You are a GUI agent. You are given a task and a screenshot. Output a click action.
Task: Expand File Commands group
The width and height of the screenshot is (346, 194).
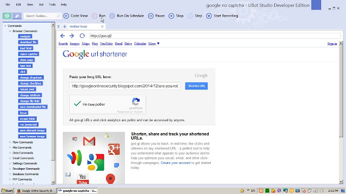tap(10, 148)
